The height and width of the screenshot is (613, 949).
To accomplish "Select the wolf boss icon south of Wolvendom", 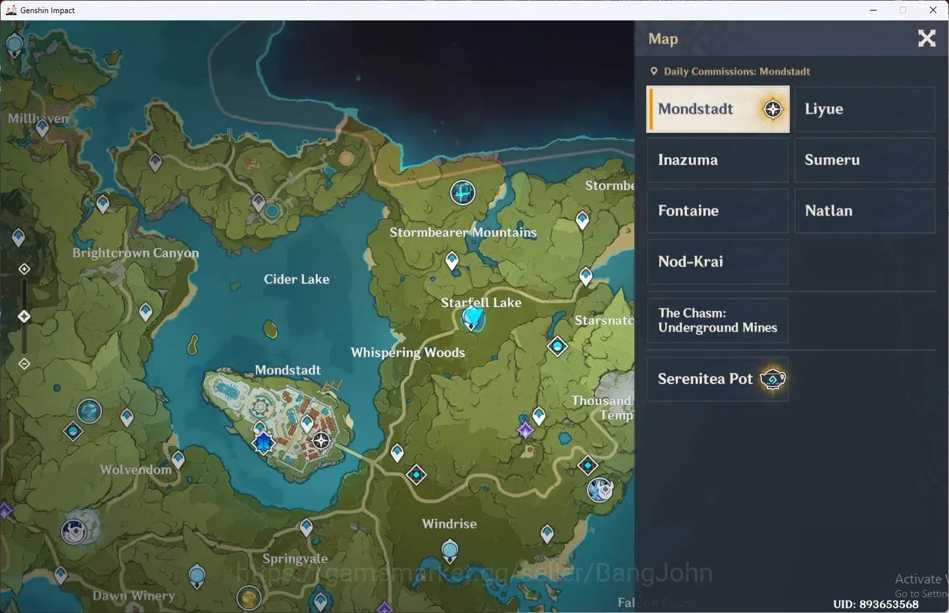I will coord(74,531).
